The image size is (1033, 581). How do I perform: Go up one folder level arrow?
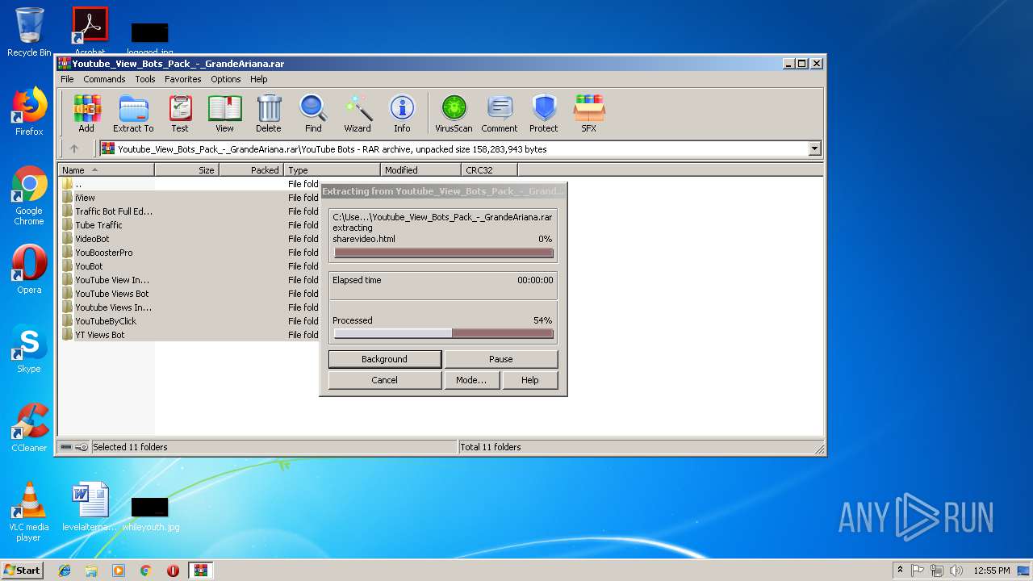click(74, 148)
